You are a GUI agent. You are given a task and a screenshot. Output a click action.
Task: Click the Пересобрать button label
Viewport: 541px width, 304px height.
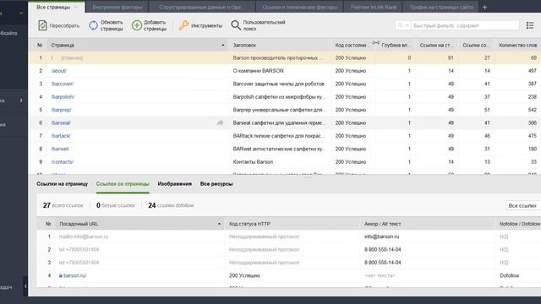pyautogui.click(x=64, y=25)
